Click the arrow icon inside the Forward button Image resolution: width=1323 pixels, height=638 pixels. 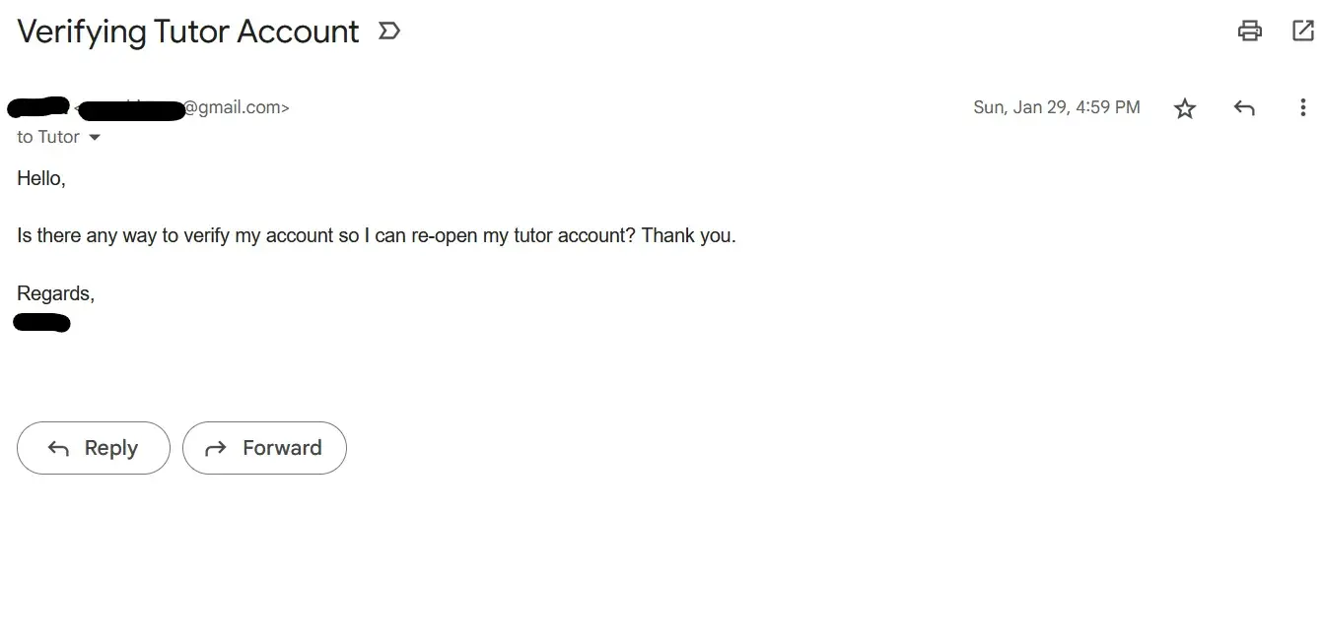tap(215, 449)
